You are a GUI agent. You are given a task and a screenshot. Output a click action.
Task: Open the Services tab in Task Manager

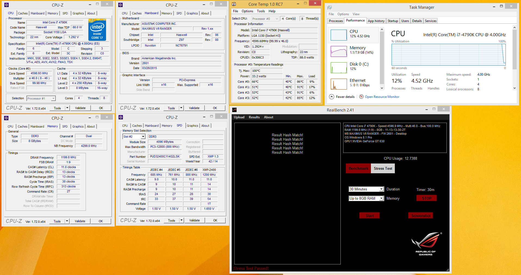coord(430,21)
